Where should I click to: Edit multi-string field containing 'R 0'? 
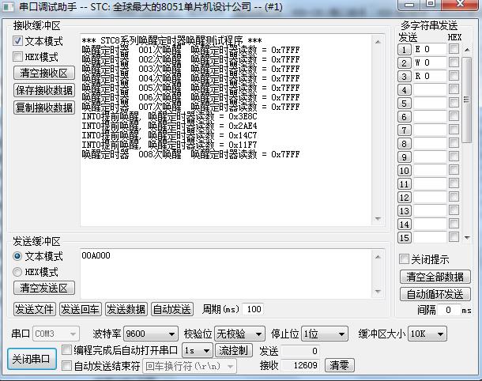430,76
